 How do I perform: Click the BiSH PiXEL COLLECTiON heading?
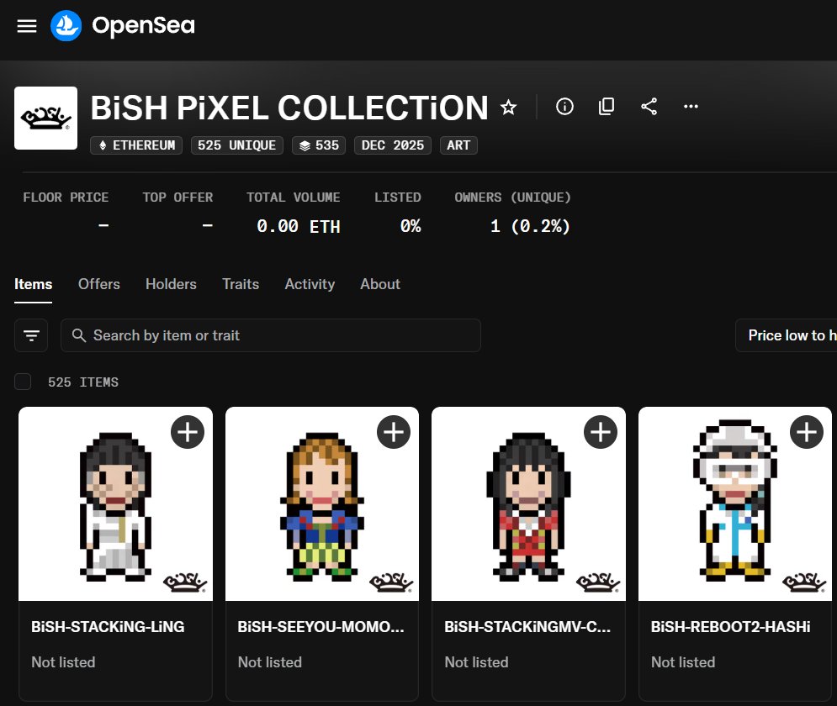289,108
